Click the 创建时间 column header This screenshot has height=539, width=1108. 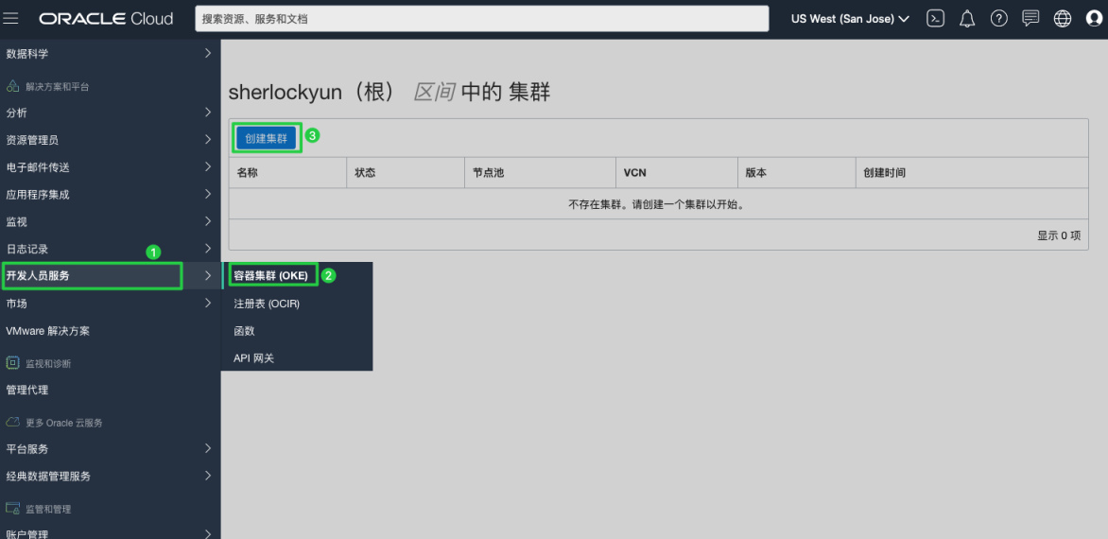(884, 173)
